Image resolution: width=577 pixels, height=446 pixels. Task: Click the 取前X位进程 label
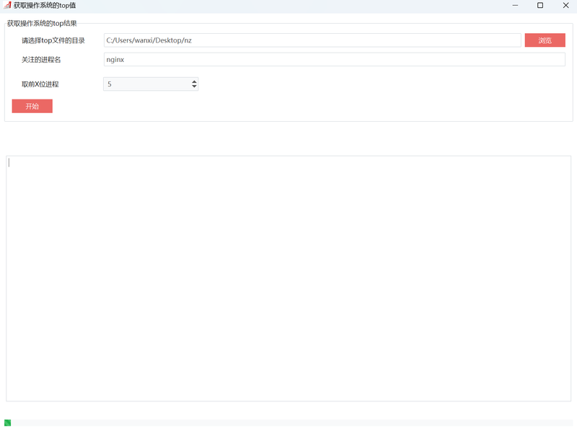[40, 84]
